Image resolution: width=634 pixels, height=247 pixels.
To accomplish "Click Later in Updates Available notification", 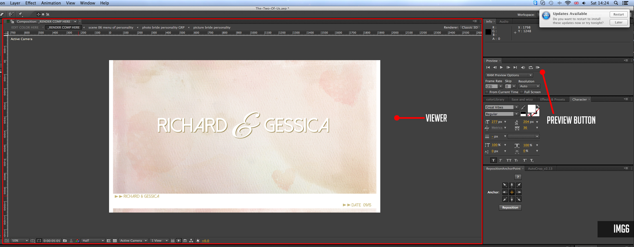I will 618,22.
